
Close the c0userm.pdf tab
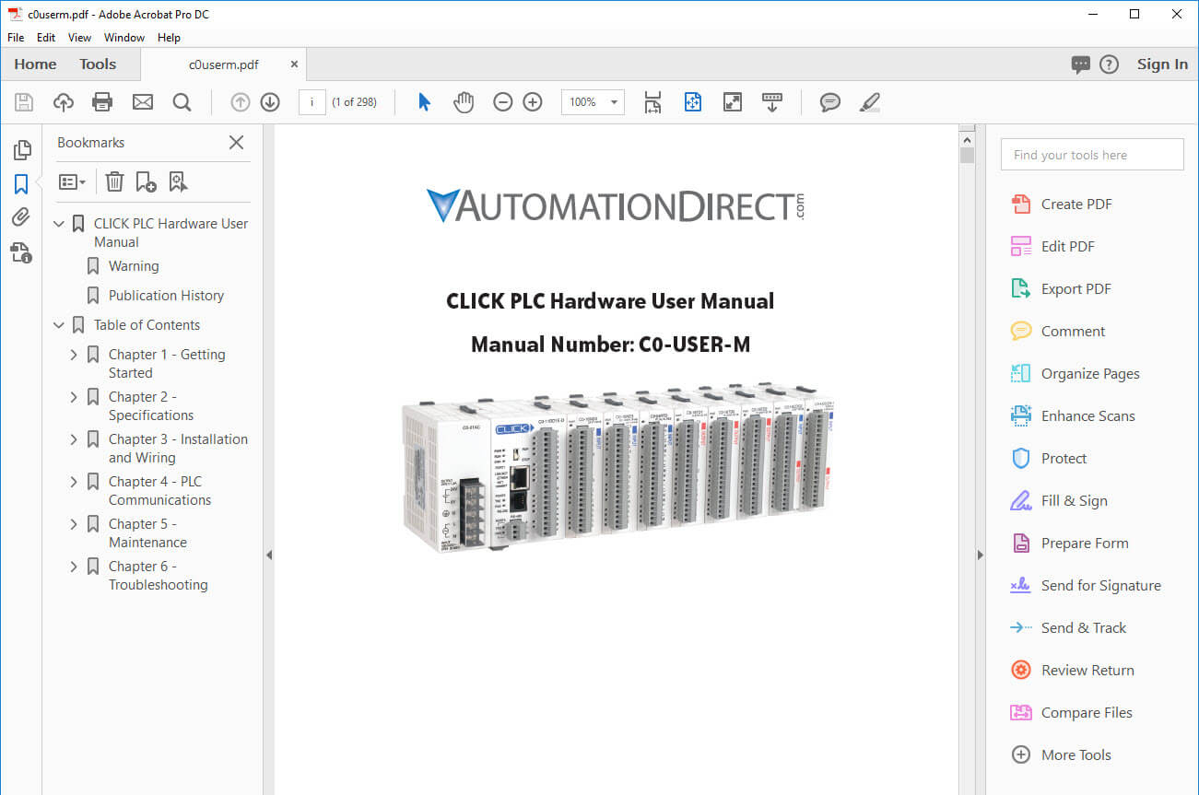pos(295,64)
